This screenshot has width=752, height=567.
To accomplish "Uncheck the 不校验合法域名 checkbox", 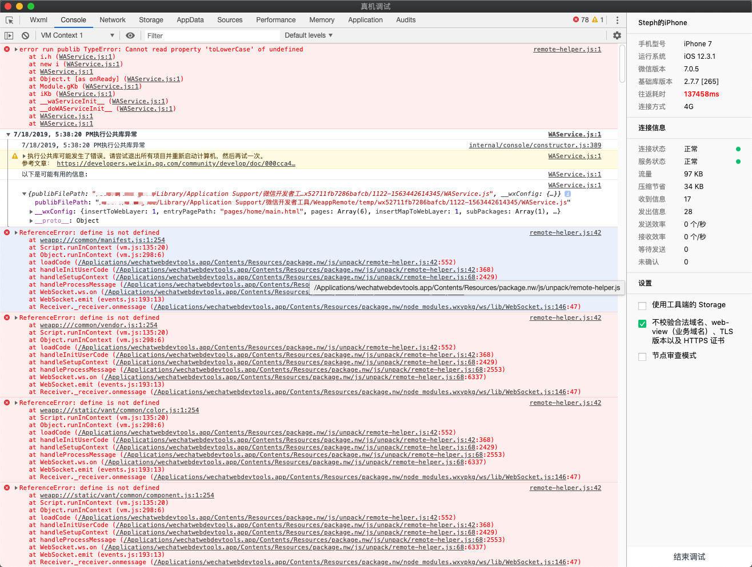I will (642, 324).
